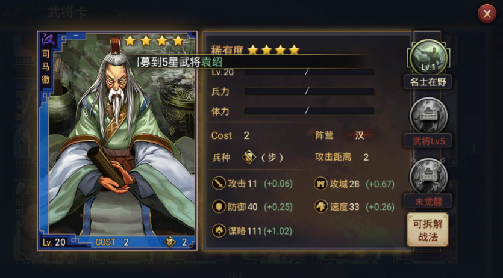Open the 名士在野 skill icon
503x278 pixels.
tap(428, 57)
